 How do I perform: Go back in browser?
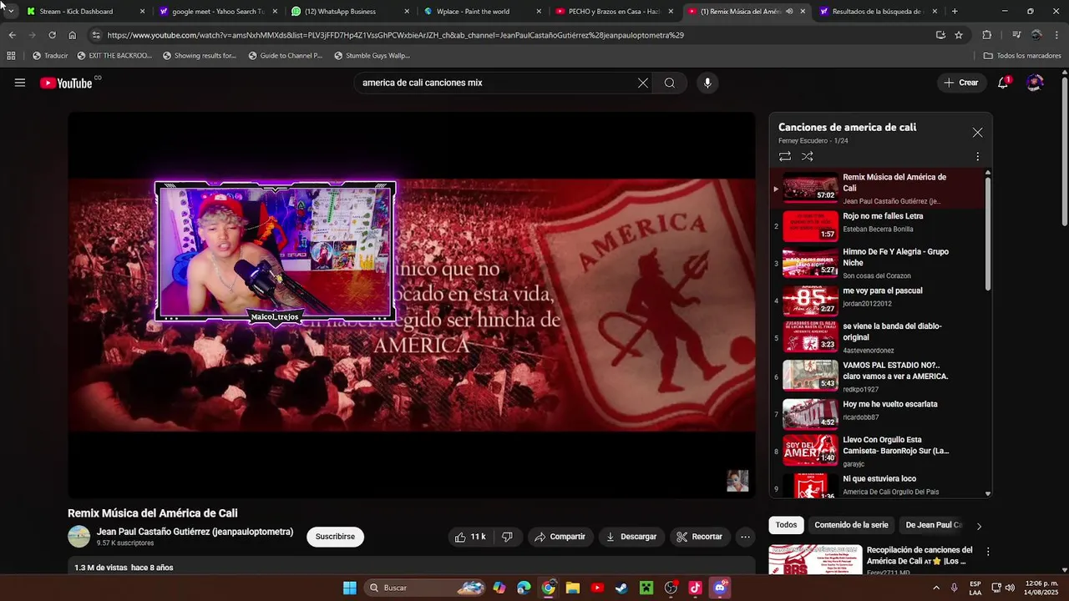[x=12, y=35]
